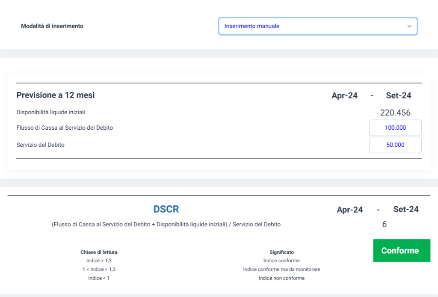Image resolution: width=438 pixels, height=297 pixels.
Task: Click the DSCR heading
Action: (x=166, y=209)
